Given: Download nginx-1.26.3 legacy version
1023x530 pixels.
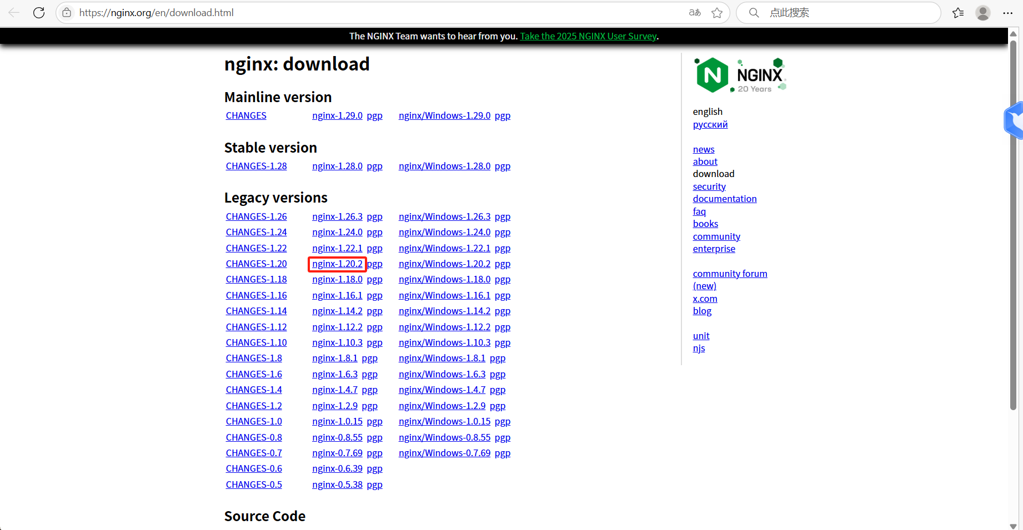Looking at the screenshot, I should (337, 216).
